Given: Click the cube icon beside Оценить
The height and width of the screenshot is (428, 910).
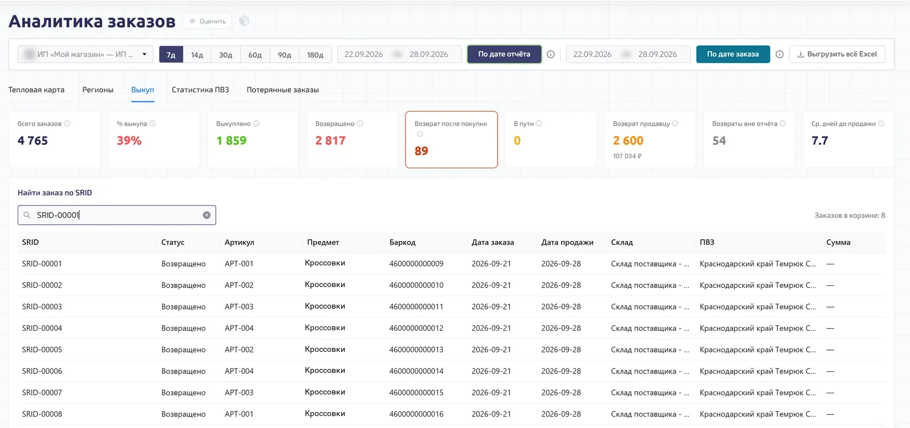Looking at the screenshot, I should 245,21.
